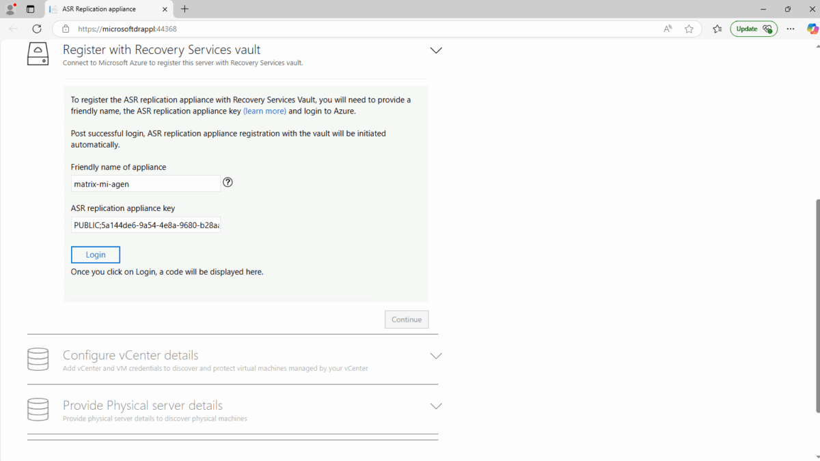
Task: Expand the Configure vCenter details section
Action: [436, 356]
